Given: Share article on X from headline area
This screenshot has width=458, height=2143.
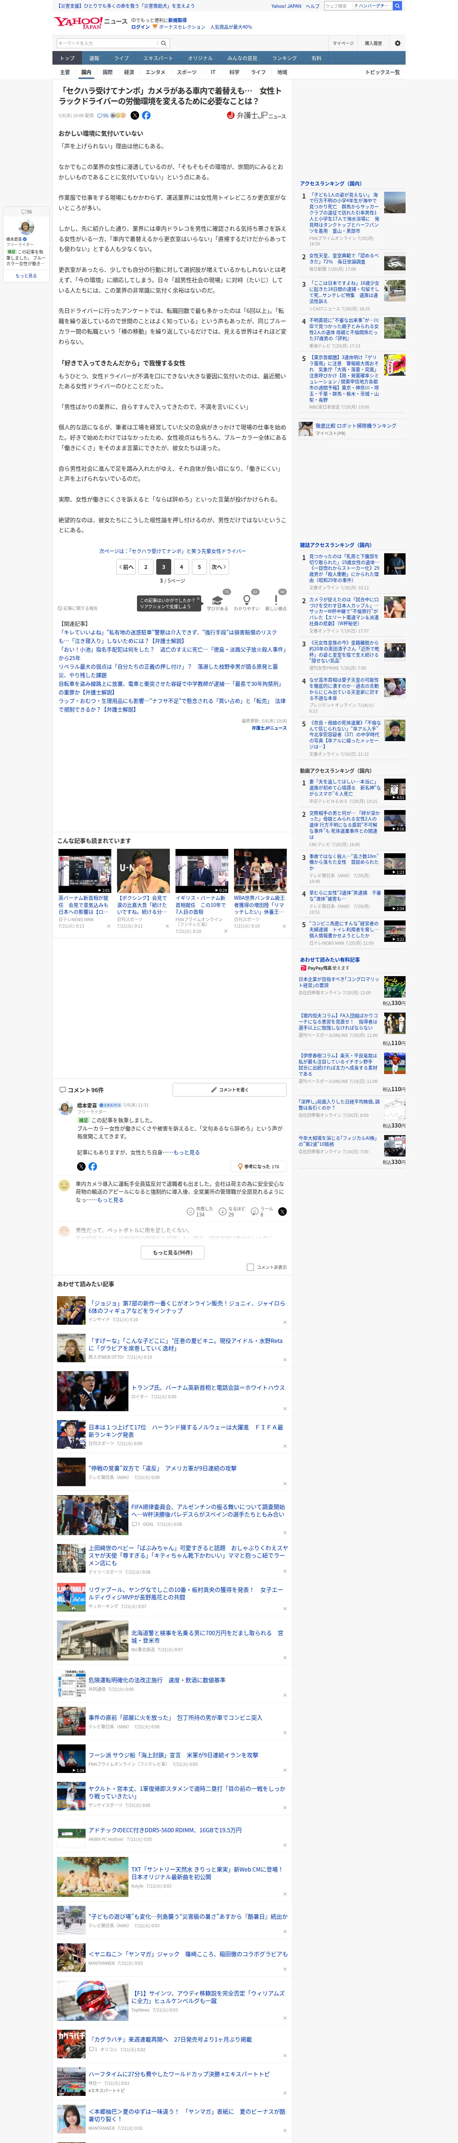Looking at the screenshot, I should pyautogui.click(x=136, y=116).
